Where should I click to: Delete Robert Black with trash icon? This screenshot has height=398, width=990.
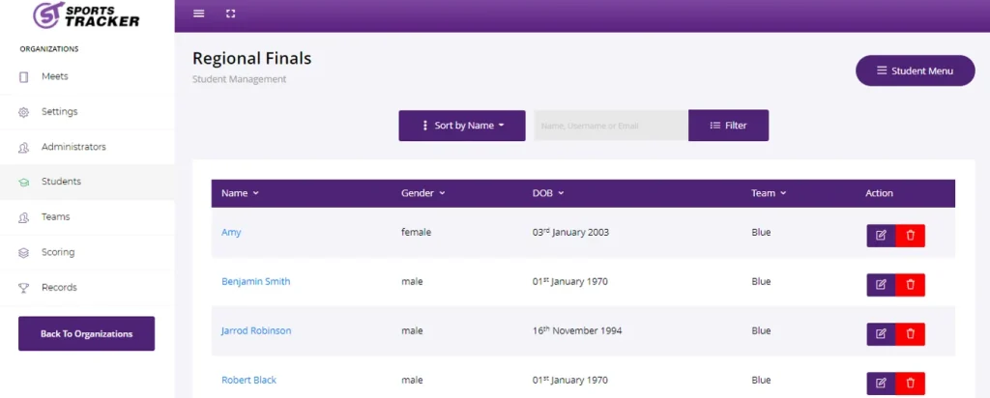pyautogui.click(x=911, y=383)
